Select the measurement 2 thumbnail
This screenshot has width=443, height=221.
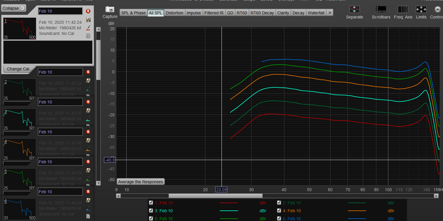[x=20, y=89]
